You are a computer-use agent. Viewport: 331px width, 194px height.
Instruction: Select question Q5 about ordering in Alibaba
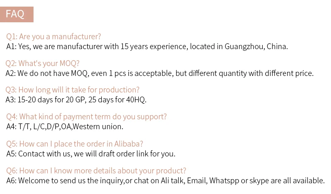[75, 144]
